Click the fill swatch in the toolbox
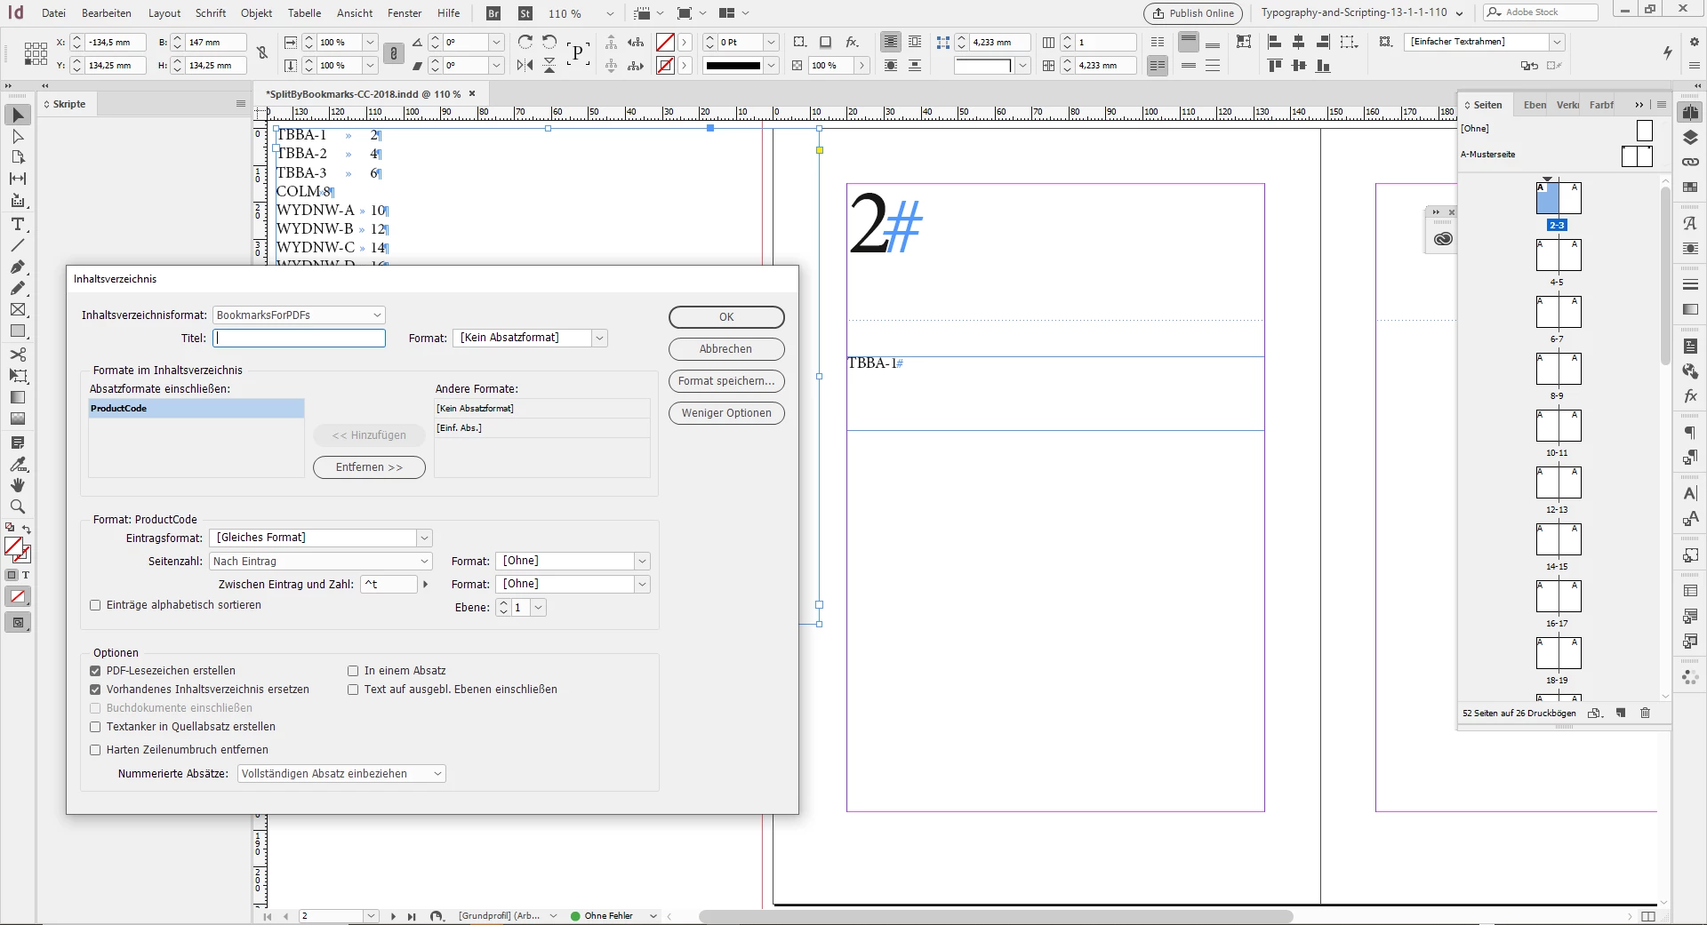This screenshot has height=925, width=1707. click(13, 547)
